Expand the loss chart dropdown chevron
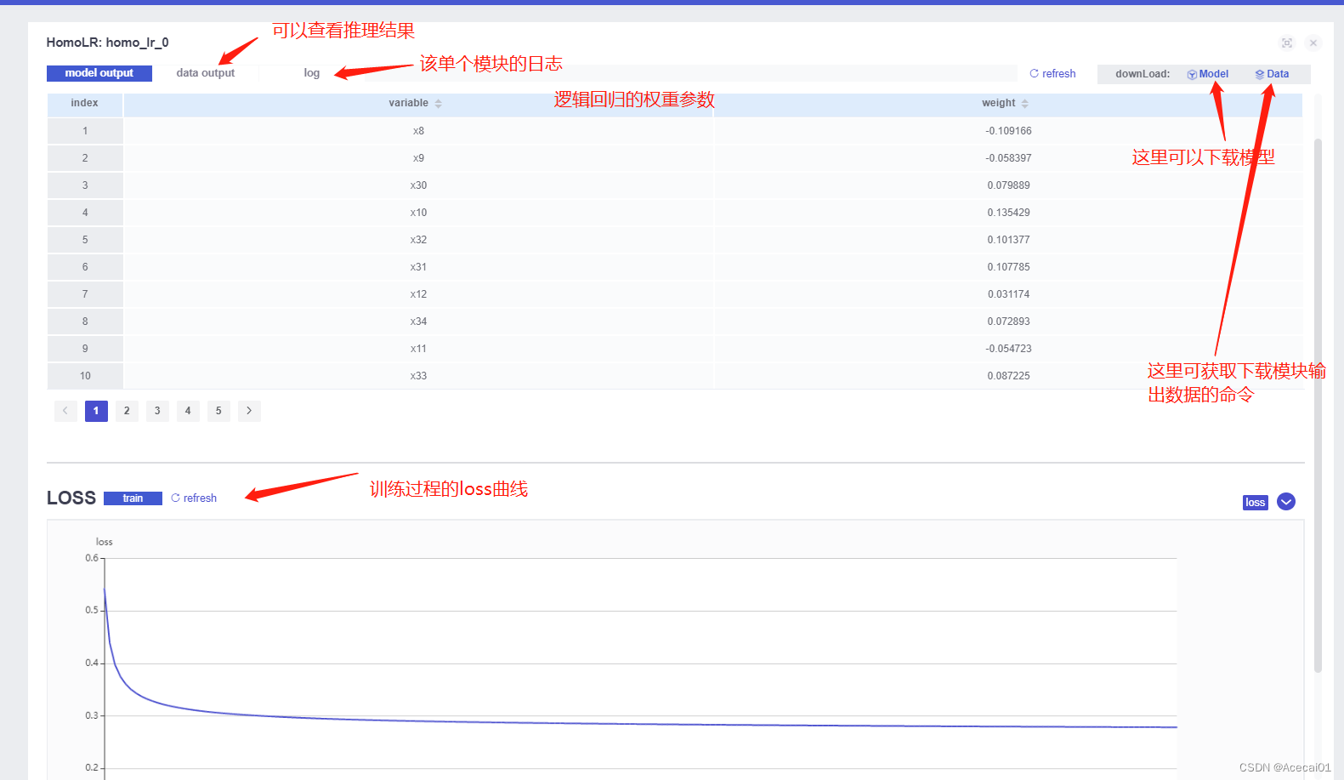This screenshot has width=1344, height=780. 1286,502
